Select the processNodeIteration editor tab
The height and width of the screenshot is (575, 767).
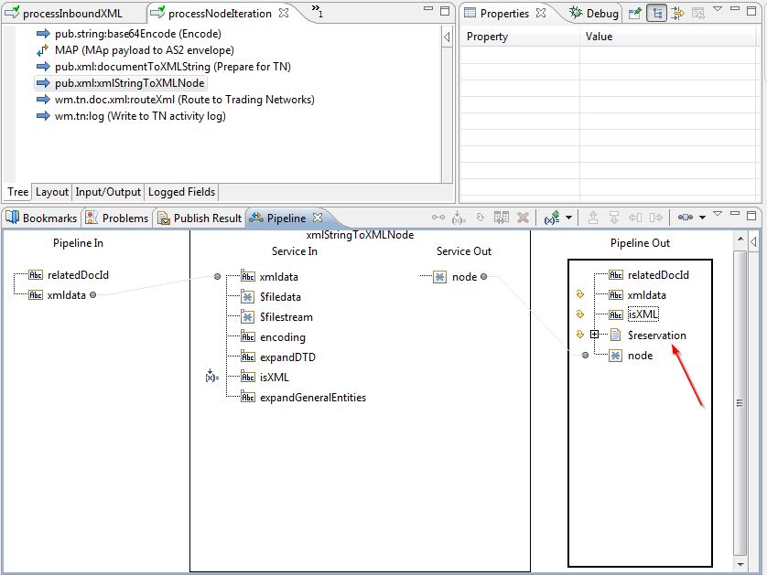pos(220,13)
